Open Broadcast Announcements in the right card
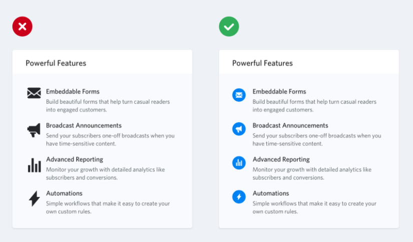Screen dimensions: 413x242 [290, 125]
